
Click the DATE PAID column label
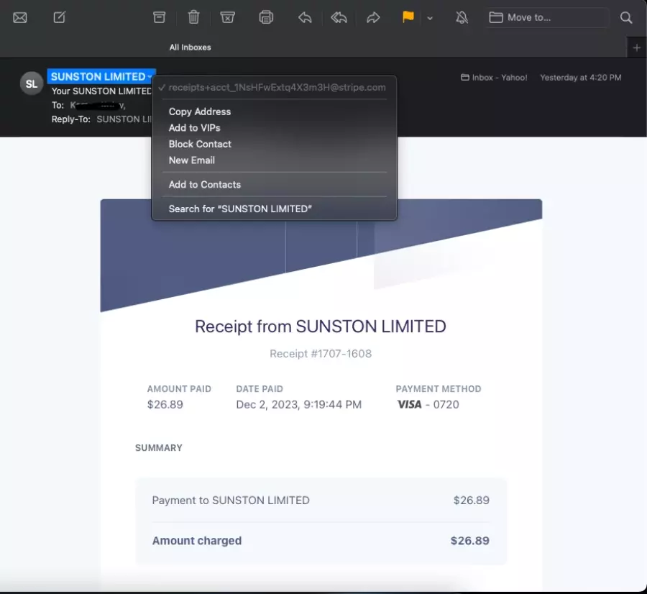260,389
